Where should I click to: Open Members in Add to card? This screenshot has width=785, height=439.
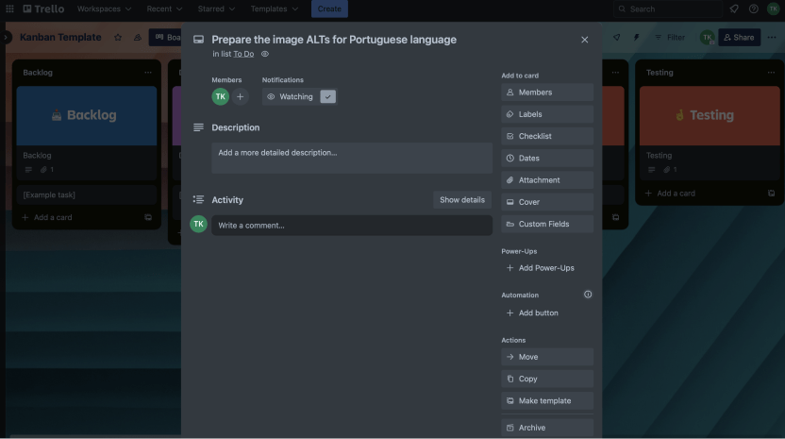point(547,93)
